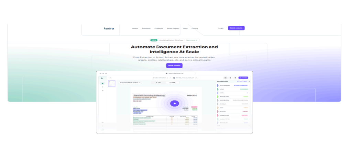Viewport: 352px width, 141px height.
Task: Open the Home menu item
Action: tap(135, 28)
